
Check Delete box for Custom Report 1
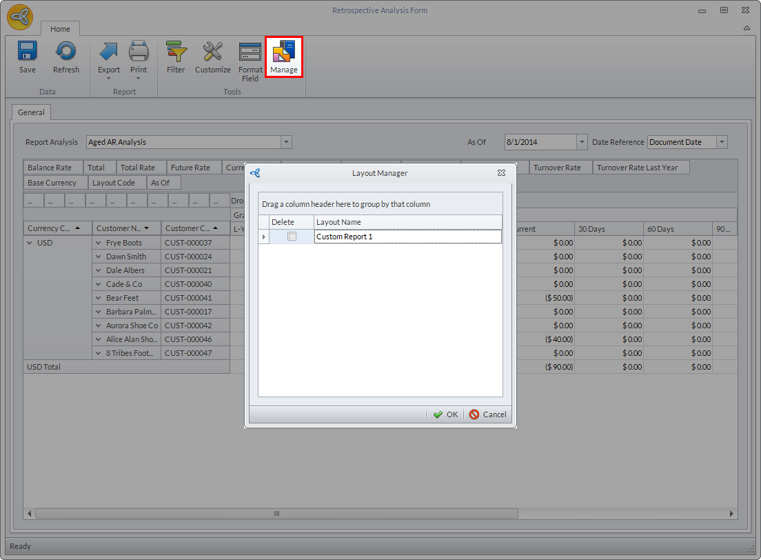point(292,237)
